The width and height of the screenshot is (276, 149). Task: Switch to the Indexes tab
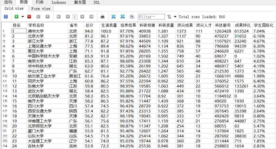pos(59,2)
